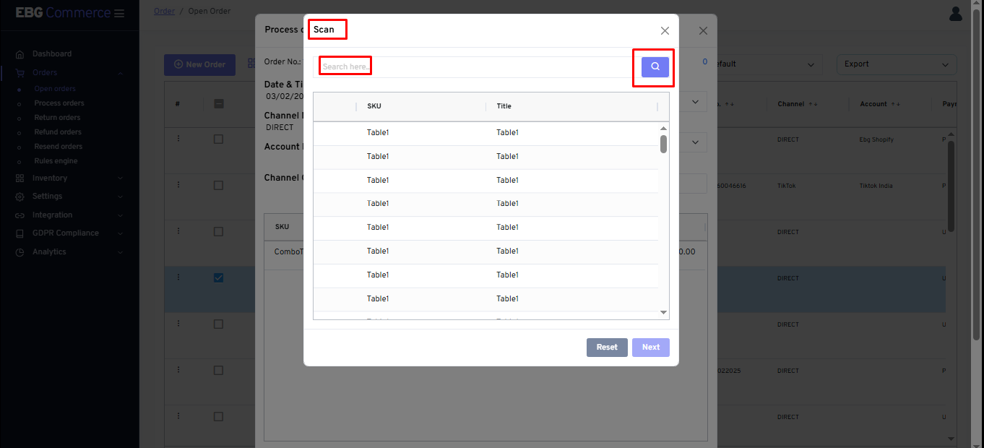The width and height of the screenshot is (984, 448).
Task: Expand the Analytics sidebar section
Action: click(x=121, y=251)
